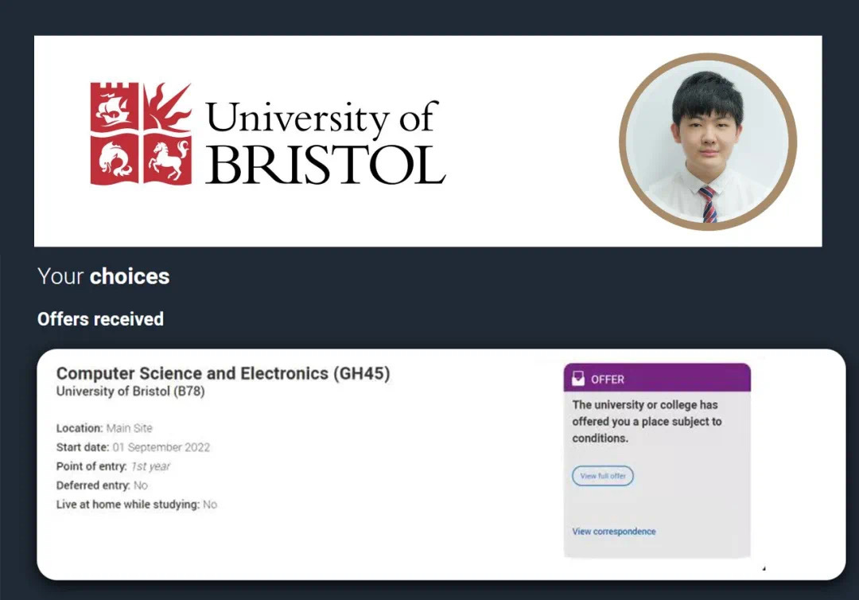The width and height of the screenshot is (859, 600).
Task: Select the Location: Main Site line
Action: 104,428
